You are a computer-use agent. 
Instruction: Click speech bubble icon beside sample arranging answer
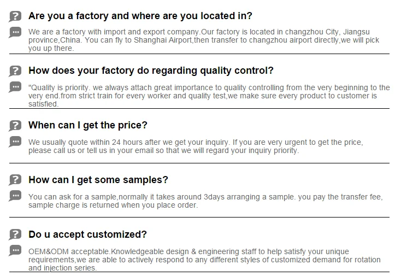tap(15, 196)
